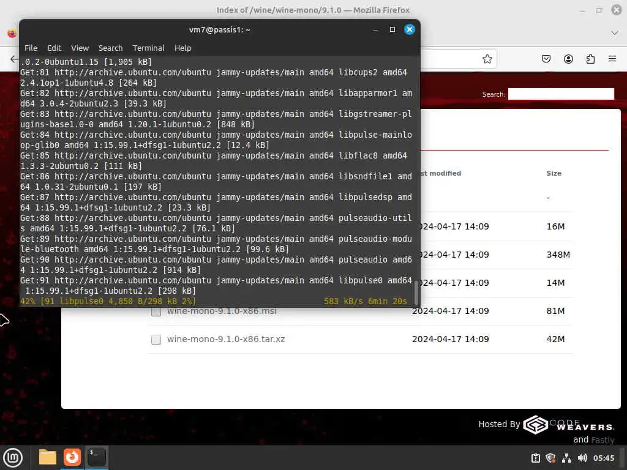Open the terminal View menu
627x470 pixels.
tap(80, 48)
